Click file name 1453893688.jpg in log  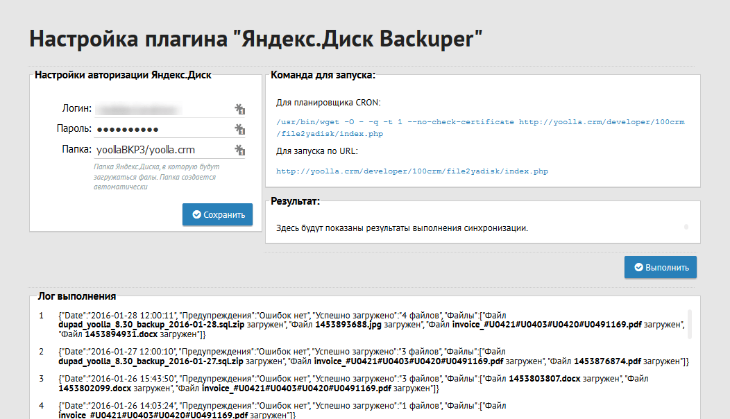point(348,325)
